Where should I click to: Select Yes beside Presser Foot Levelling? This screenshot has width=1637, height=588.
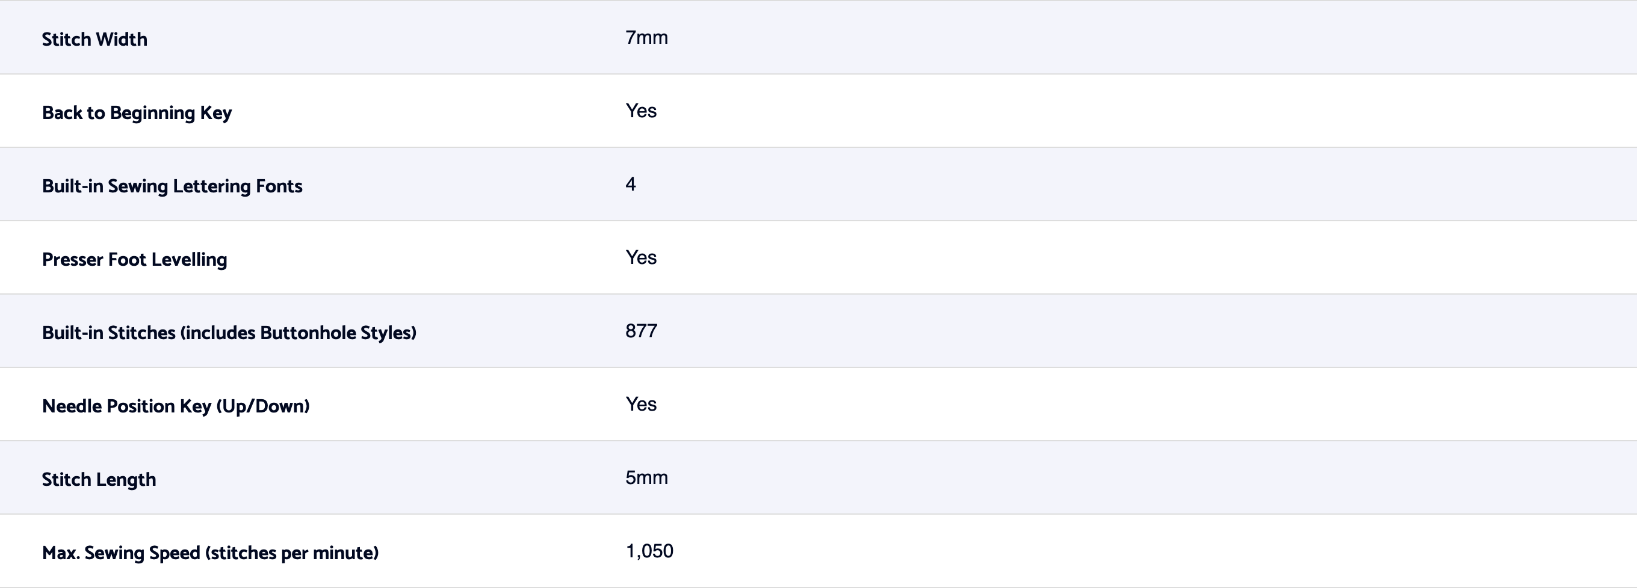(640, 257)
